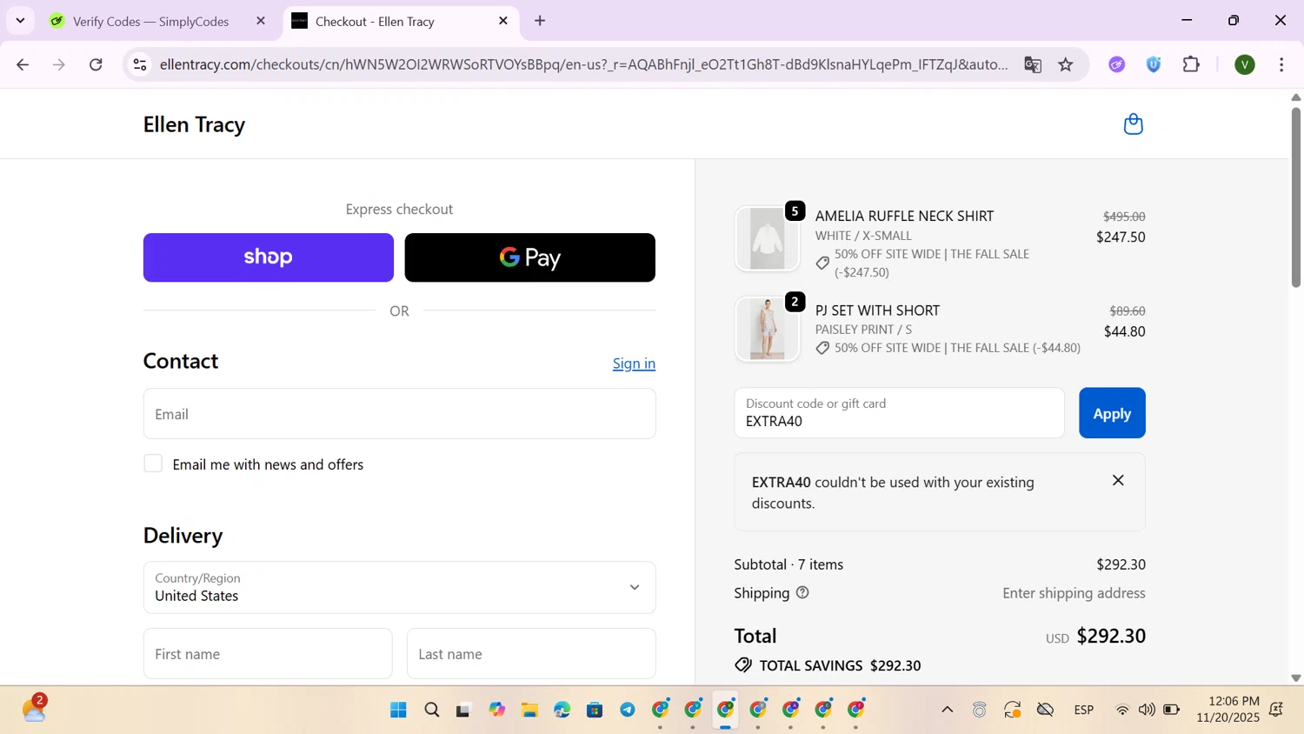1304x734 pixels.
Task: Launch Copilot from the taskbar
Action: [x=496, y=710]
